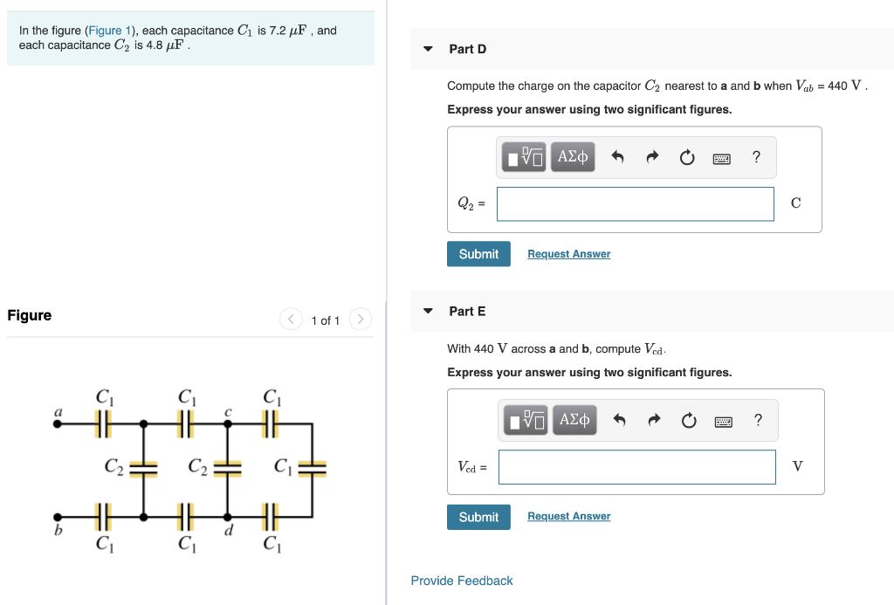The height and width of the screenshot is (605, 894).
Task: Collapse the Part D section
Action: (427, 49)
